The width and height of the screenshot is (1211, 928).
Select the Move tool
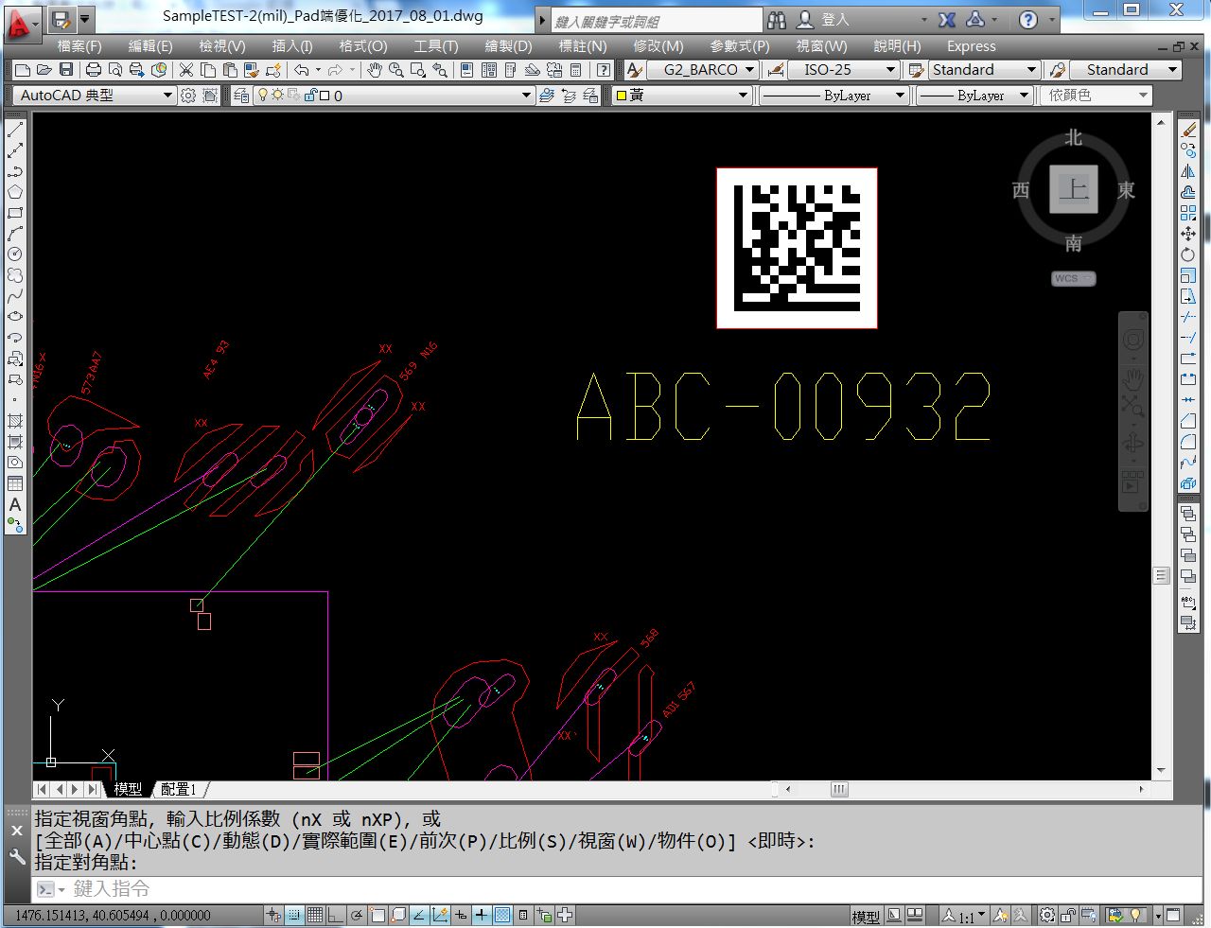click(1188, 234)
